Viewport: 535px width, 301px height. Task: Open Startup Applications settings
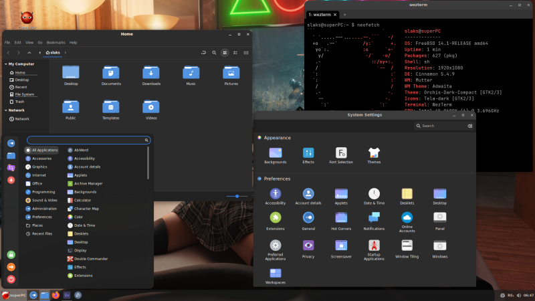(374, 250)
